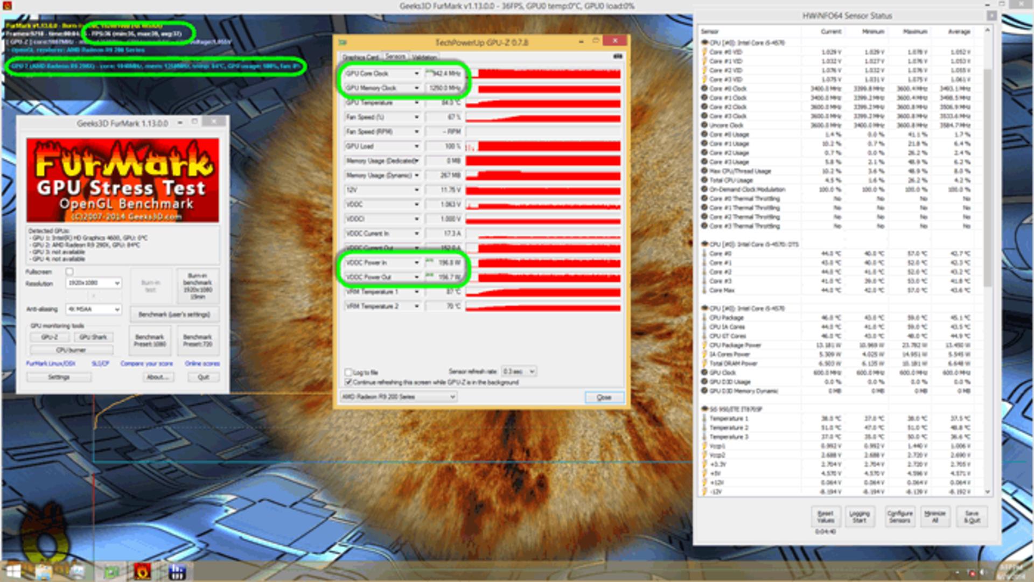
Task: Open HWiNFO icon on taskbar
Action: pos(177,571)
